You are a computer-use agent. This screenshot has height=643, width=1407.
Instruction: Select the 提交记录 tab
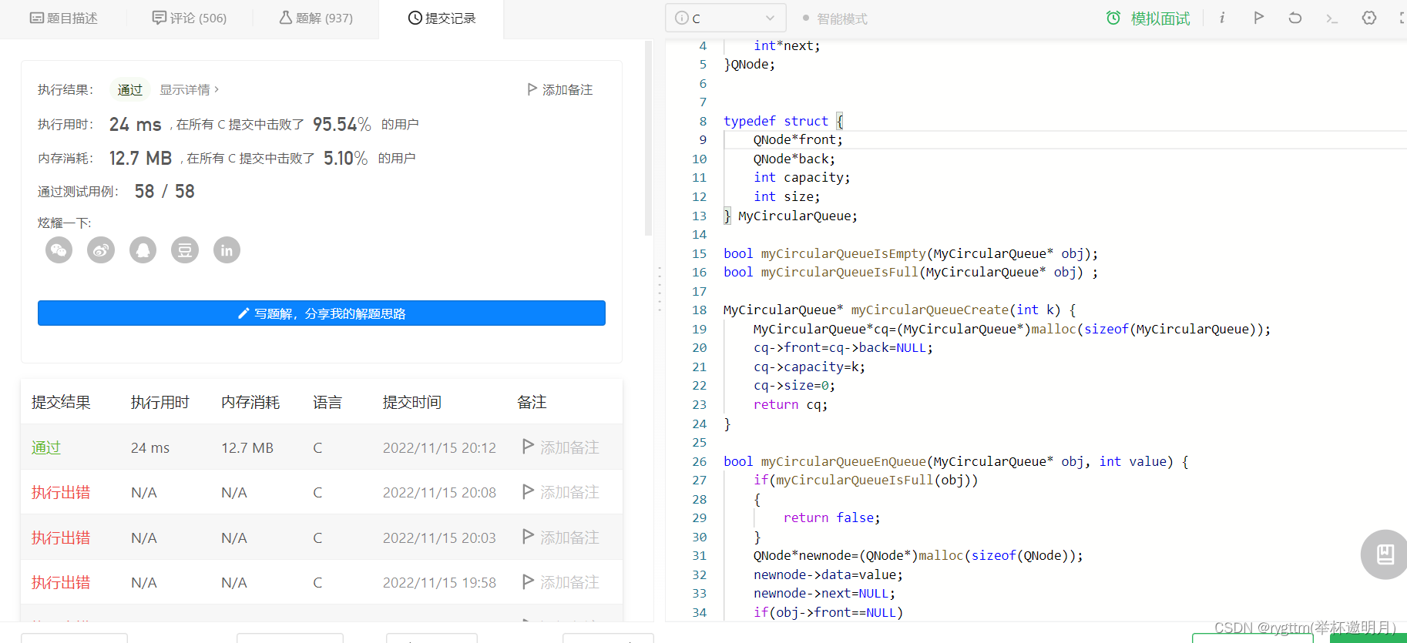[x=442, y=18]
